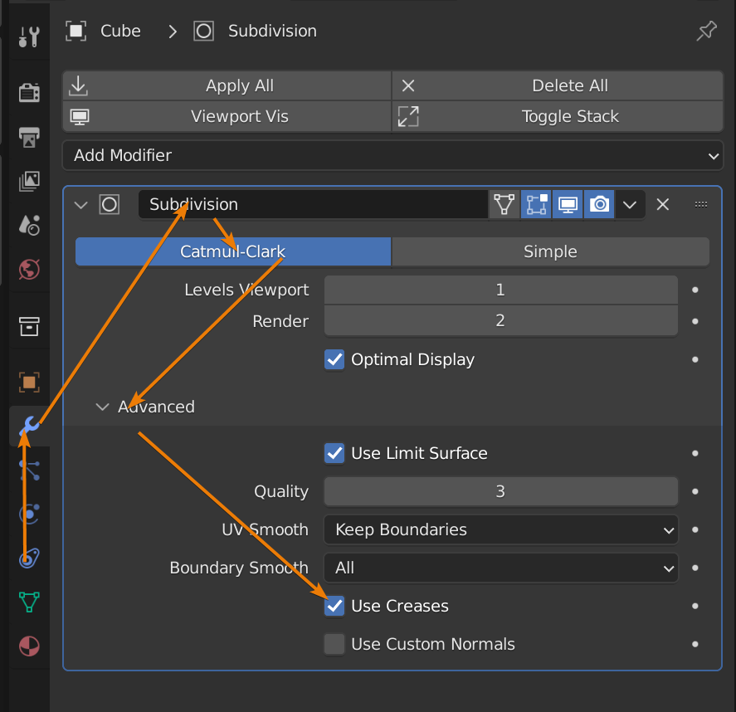Viewport: 736px width, 712px height.
Task: Enable Use Custom Normals checkbox
Action: (x=334, y=644)
